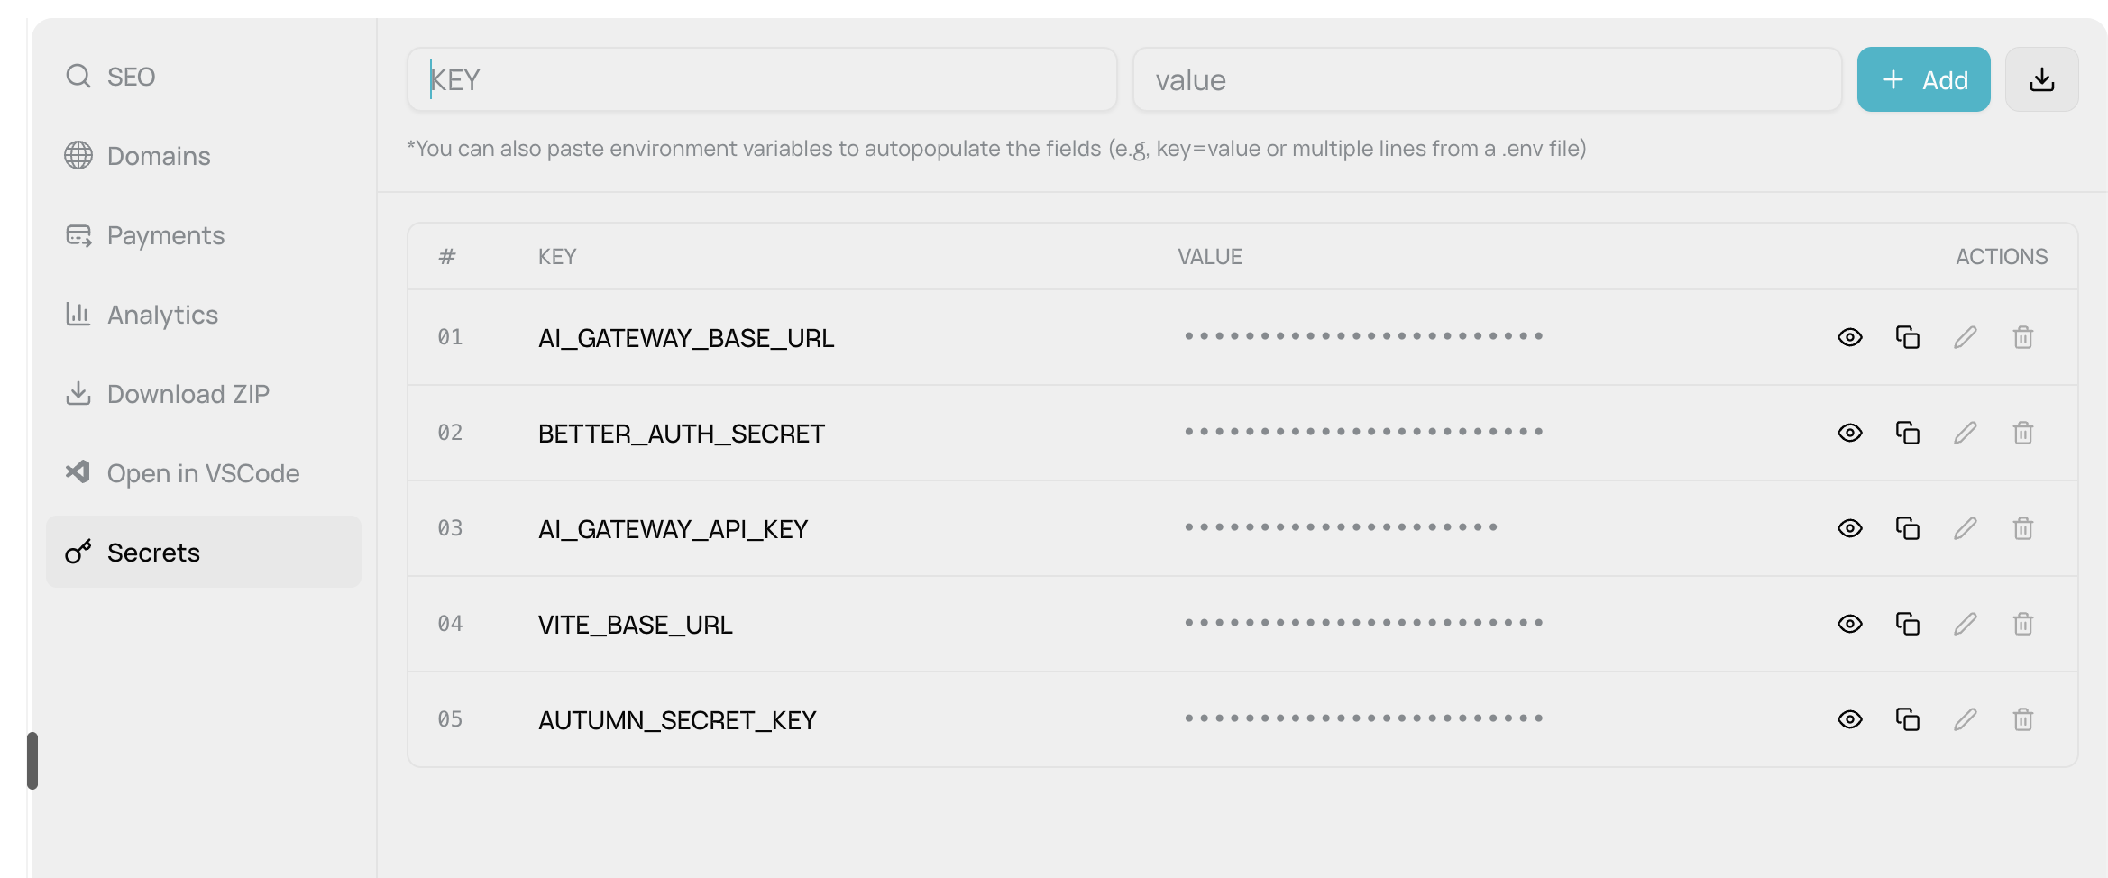
Task: Copy the AI_GATEWAY_BASE_URL value
Action: [1907, 337]
